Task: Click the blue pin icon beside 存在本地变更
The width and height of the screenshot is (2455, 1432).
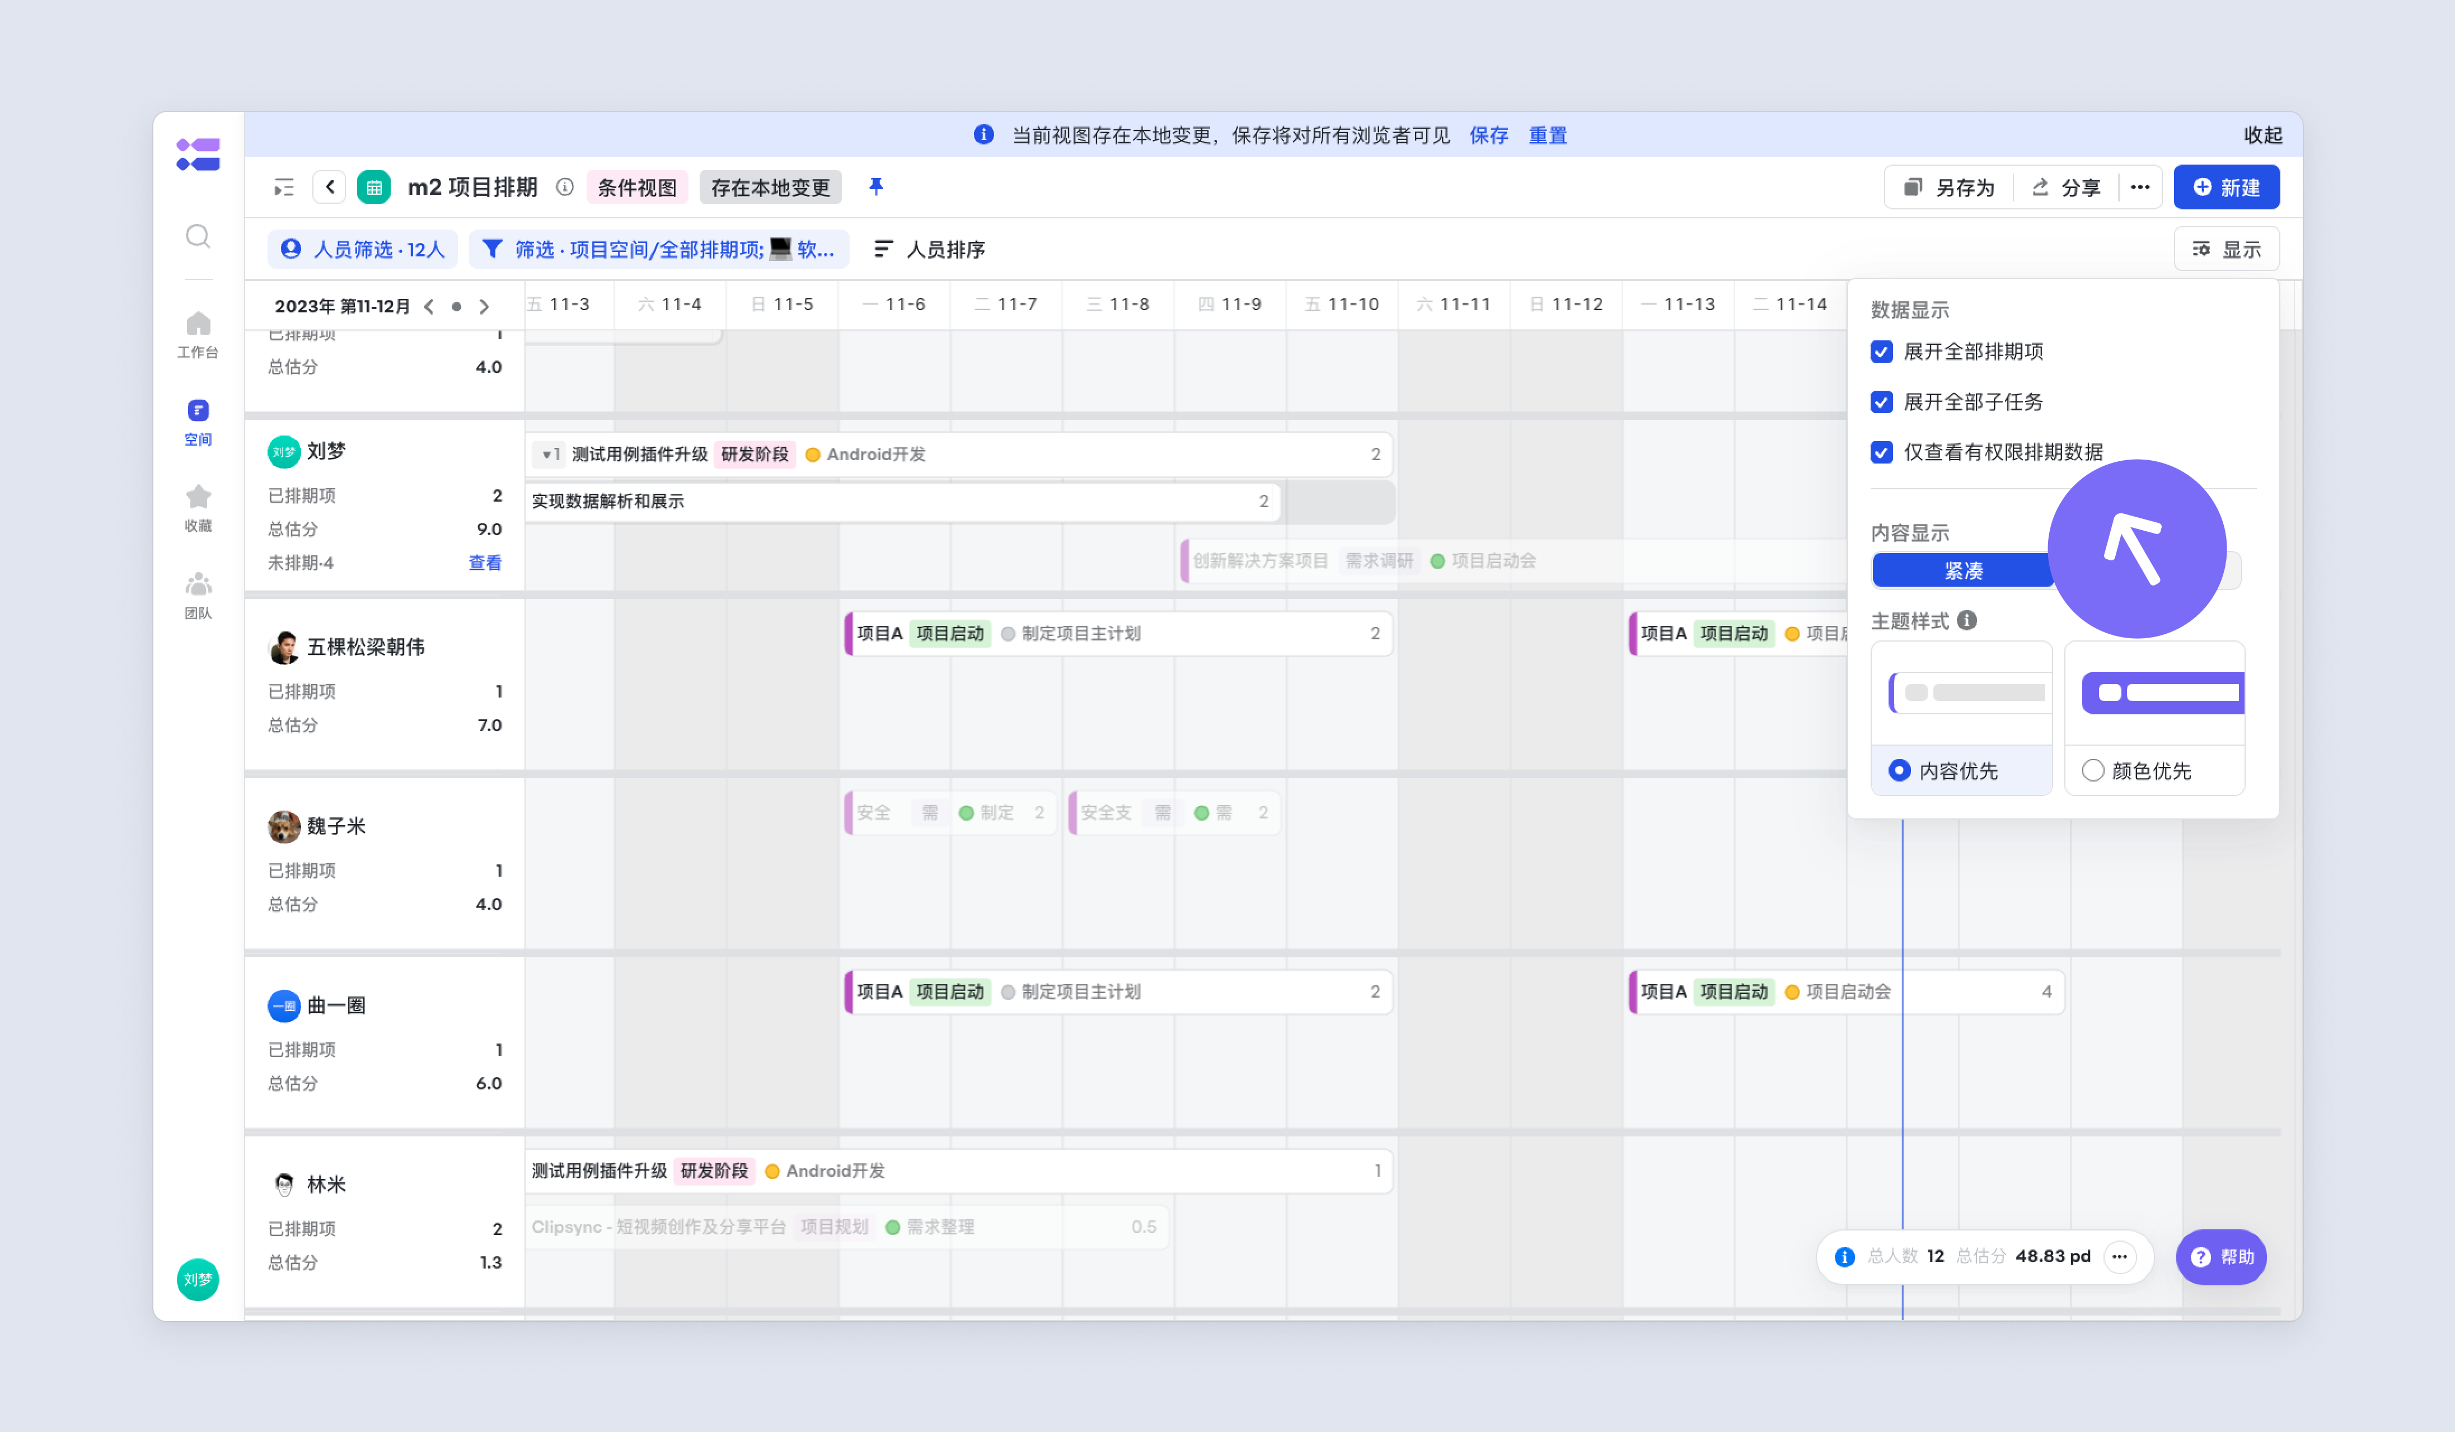Action: click(876, 186)
